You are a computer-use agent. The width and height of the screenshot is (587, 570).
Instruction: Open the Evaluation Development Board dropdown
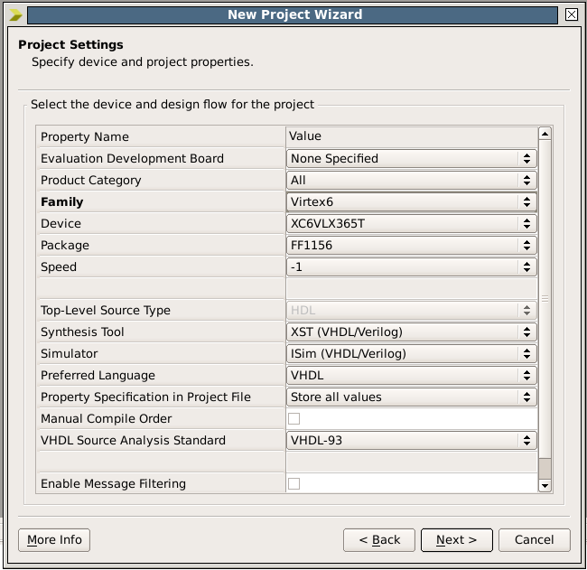[x=412, y=159]
